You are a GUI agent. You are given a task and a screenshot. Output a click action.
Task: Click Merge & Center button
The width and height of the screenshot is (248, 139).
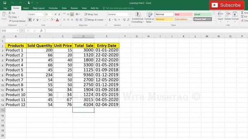(94, 20)
